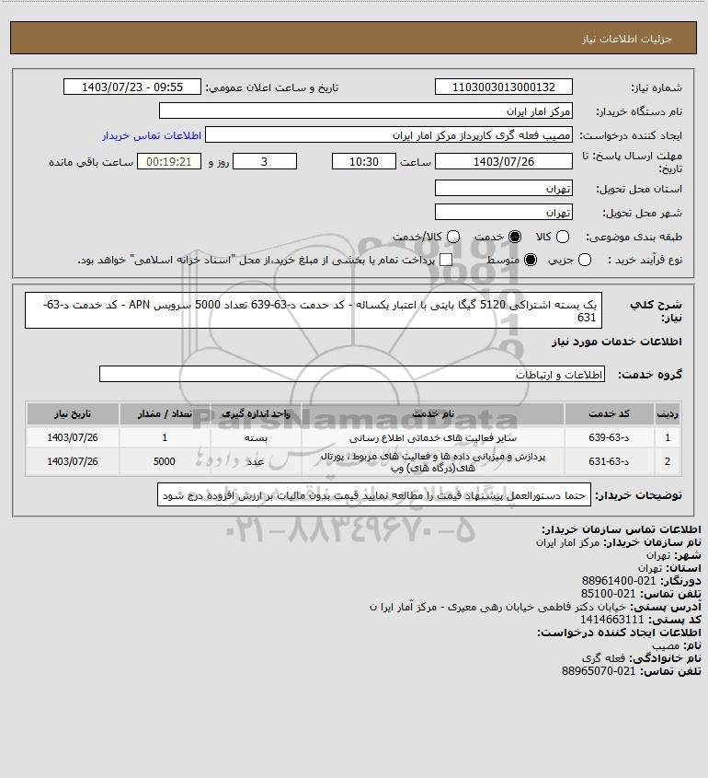Click the response deadline date 1403/07/26 field
Screen dimensions: 708x778
coord(503,161)
